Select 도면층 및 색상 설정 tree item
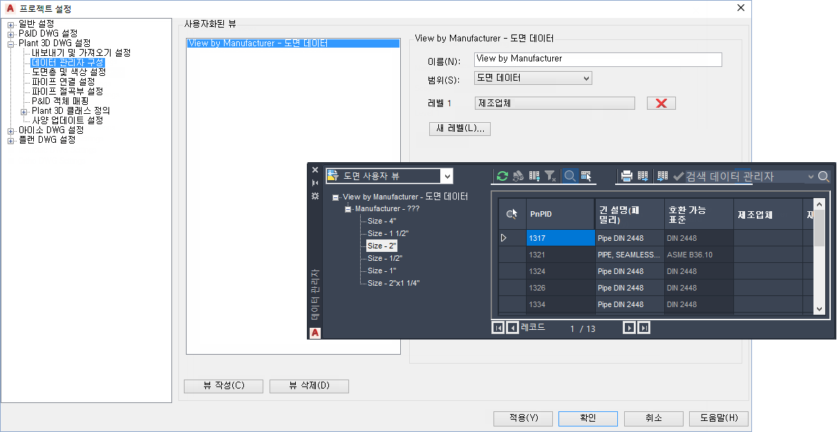Screen dimensions: 837x432 [68, 72]
